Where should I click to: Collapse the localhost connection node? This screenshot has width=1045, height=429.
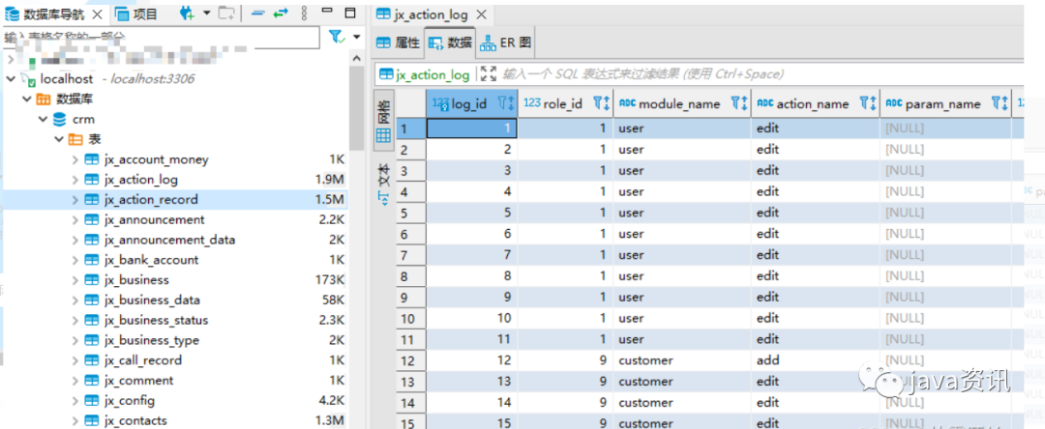click(x=11, y=78)
